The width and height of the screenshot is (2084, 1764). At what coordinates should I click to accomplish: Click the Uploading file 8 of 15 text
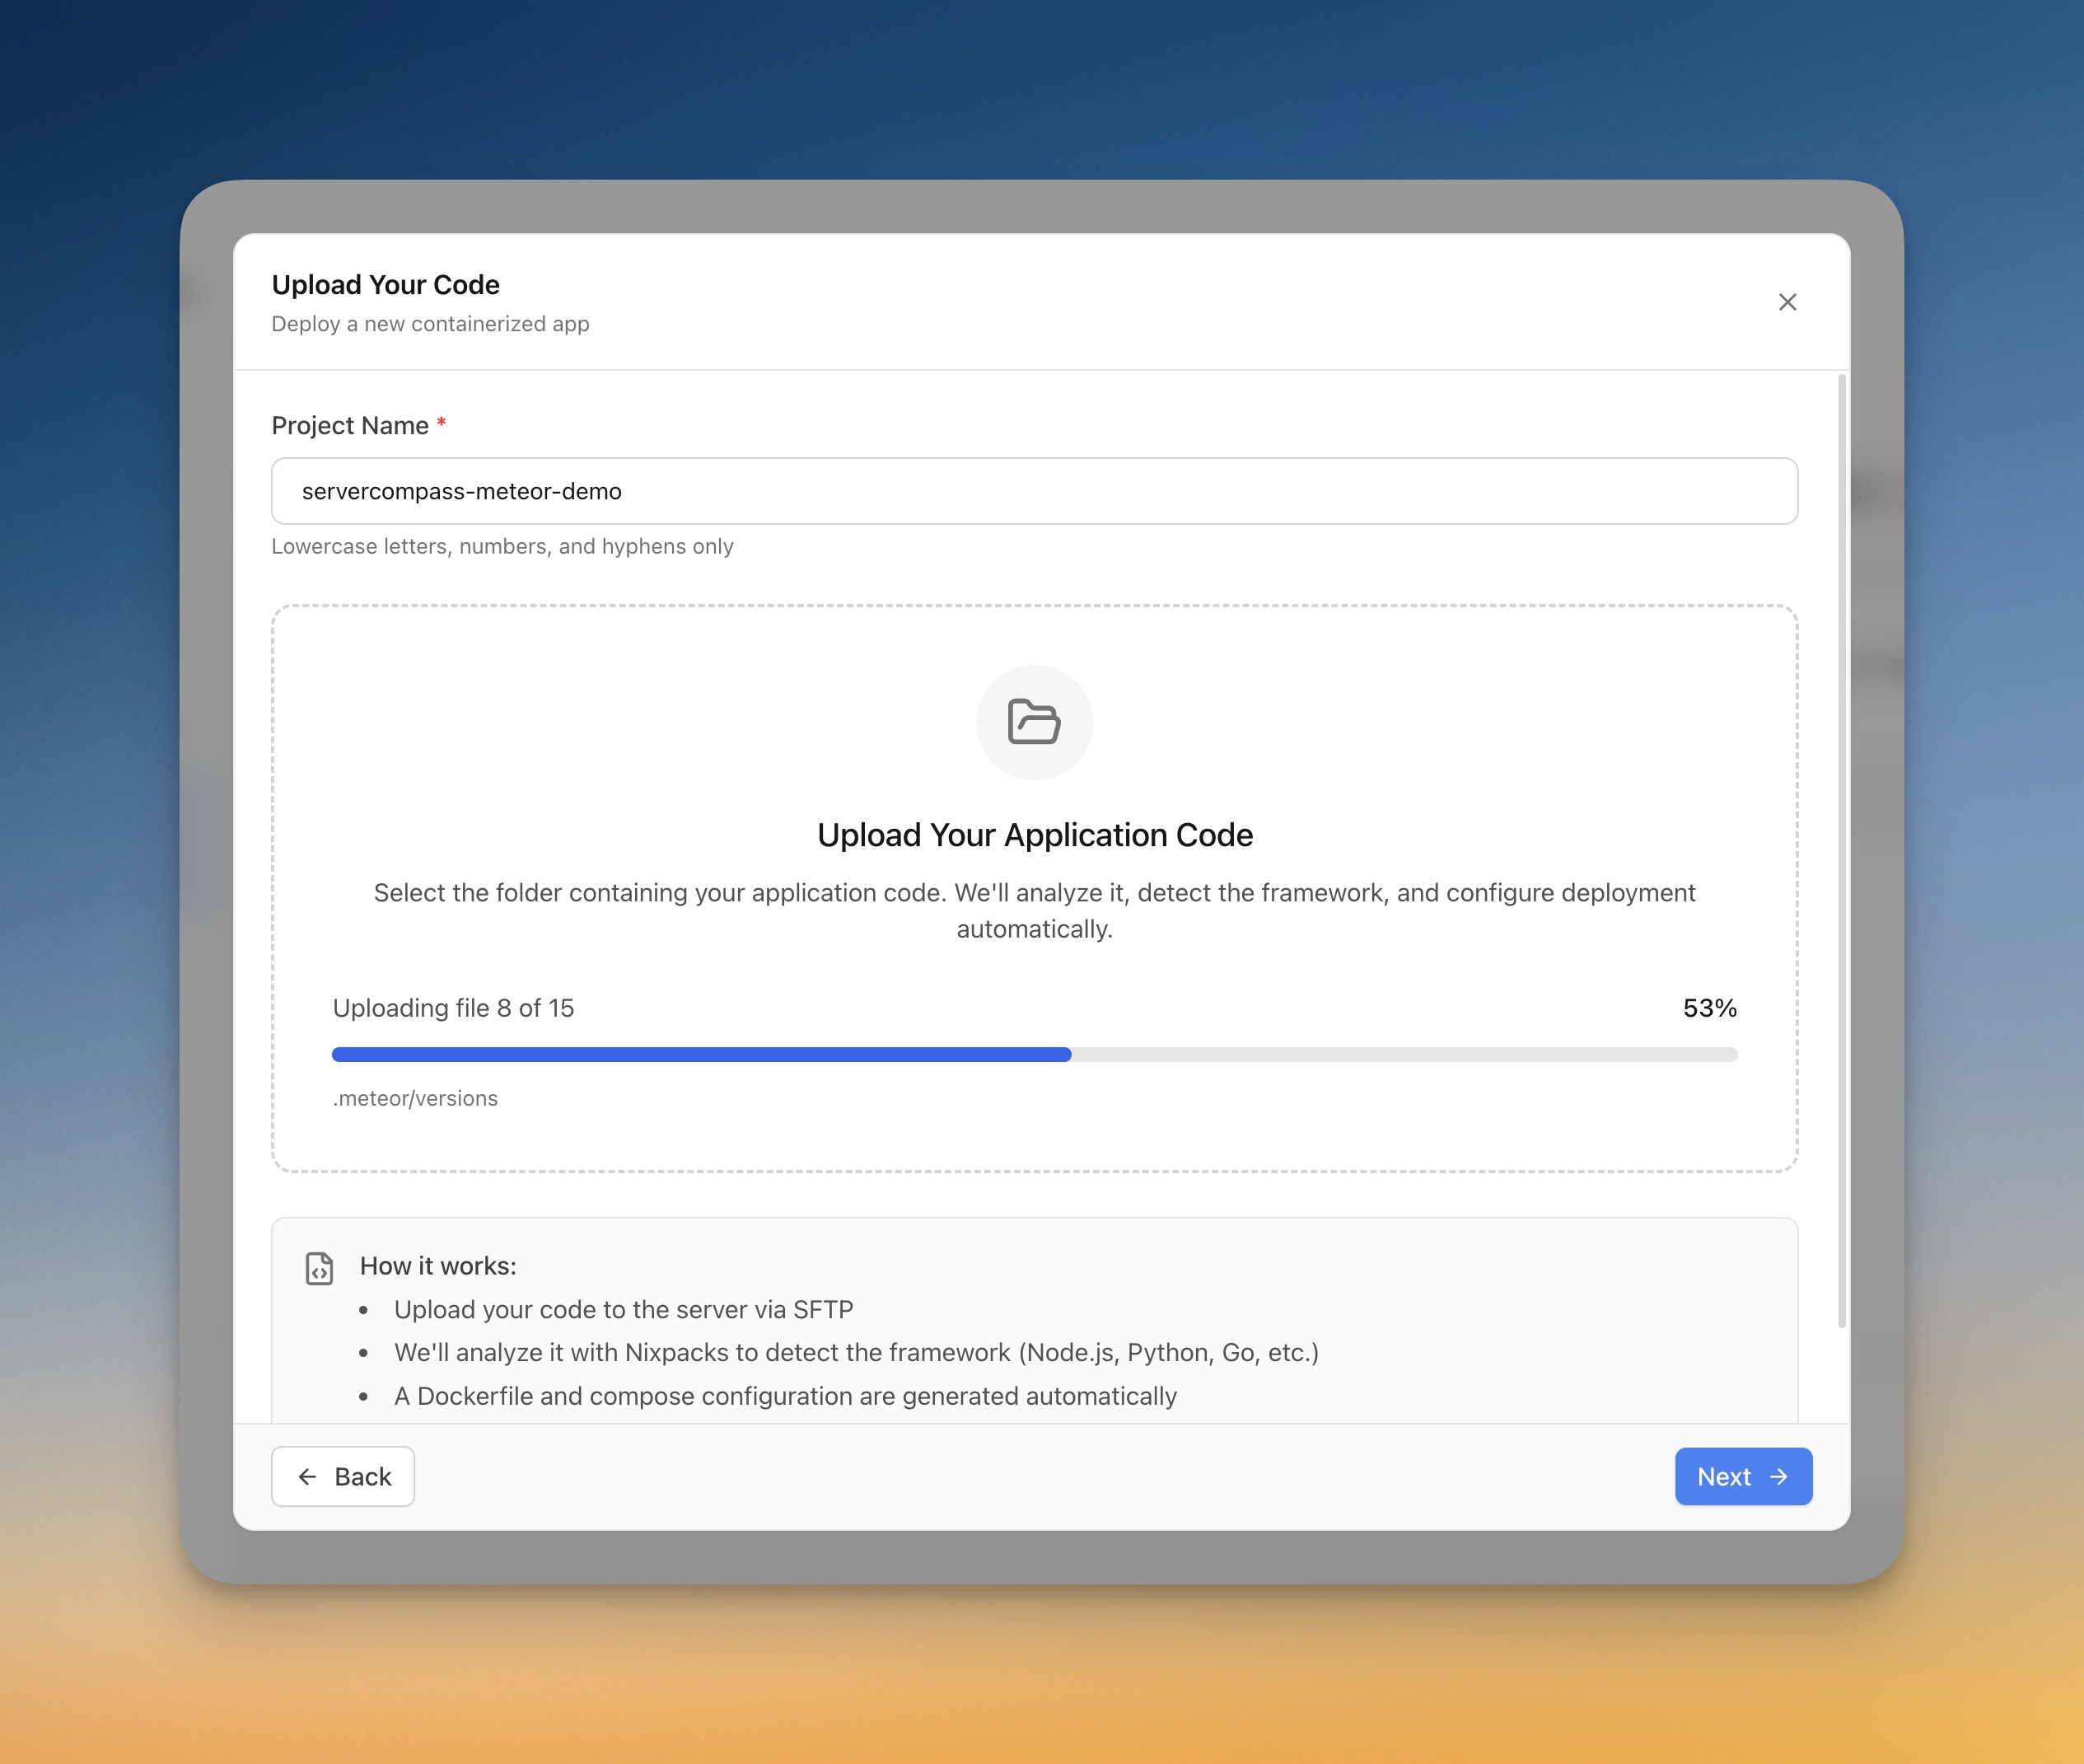pyautogui.click(x=454, y=1008)
